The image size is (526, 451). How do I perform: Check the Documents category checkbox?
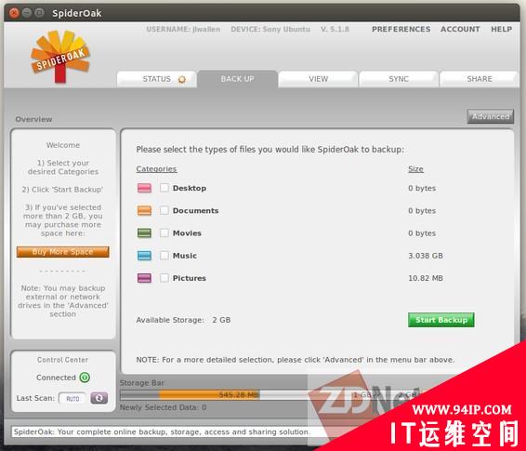(x=164, y=210)
